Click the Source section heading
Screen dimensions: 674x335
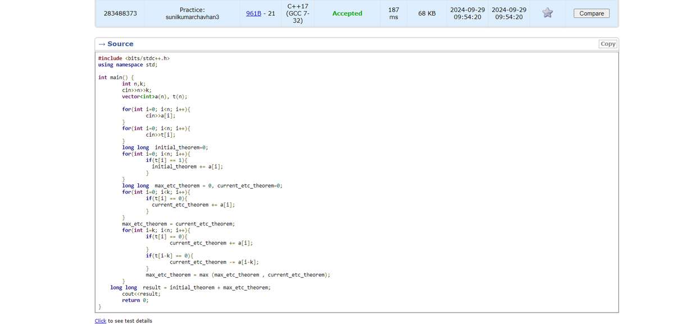coord(120,44)
